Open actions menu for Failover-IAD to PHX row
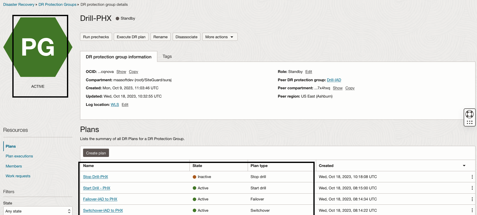This screenshot has height=215, width=477. click(472, 199)
